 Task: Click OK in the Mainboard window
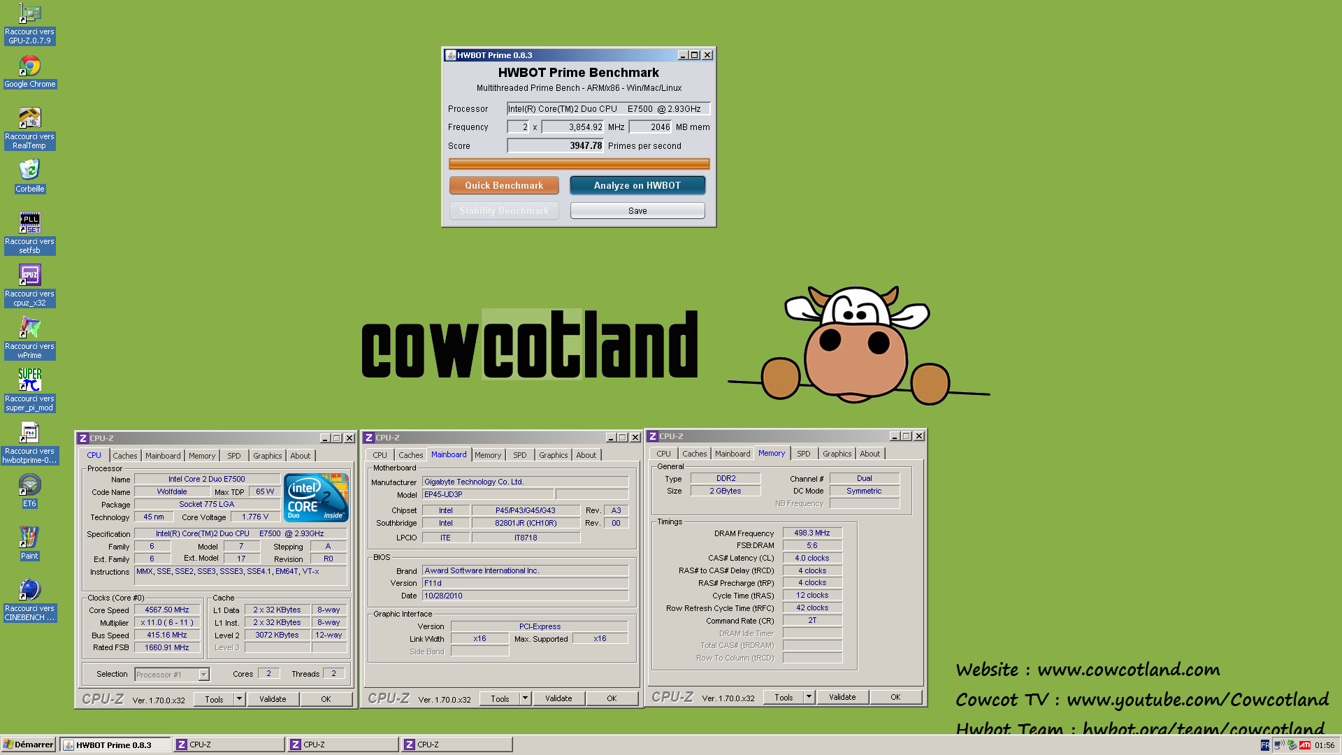[612, 698]
